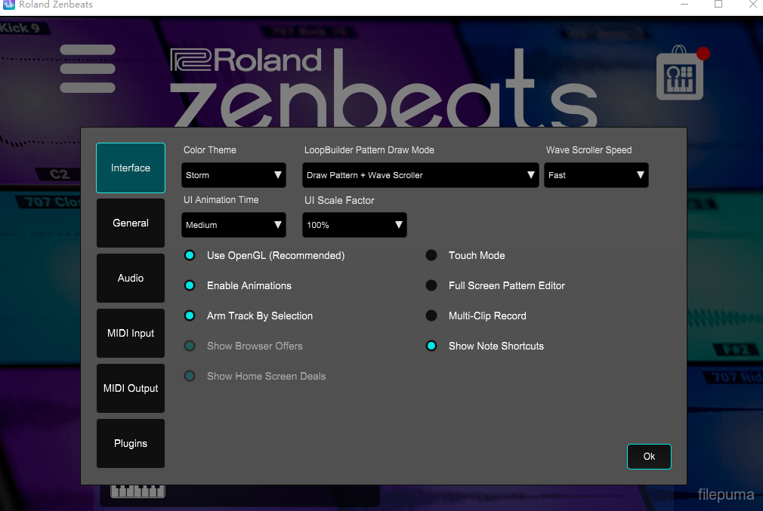This screenshot has width=763, height=511.
Task: Open the Plugins settings section
Action: [131, 444]
